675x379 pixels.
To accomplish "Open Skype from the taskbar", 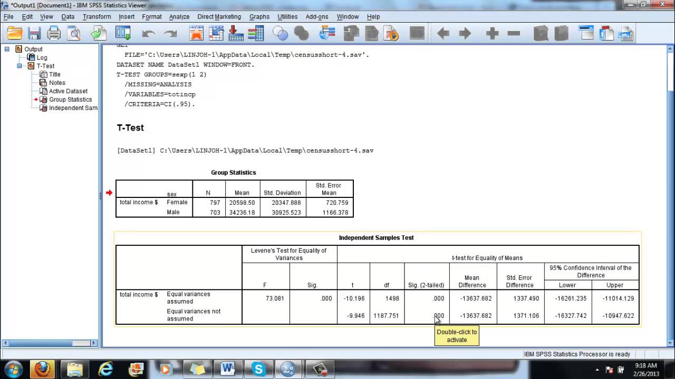I will [258, 369].
